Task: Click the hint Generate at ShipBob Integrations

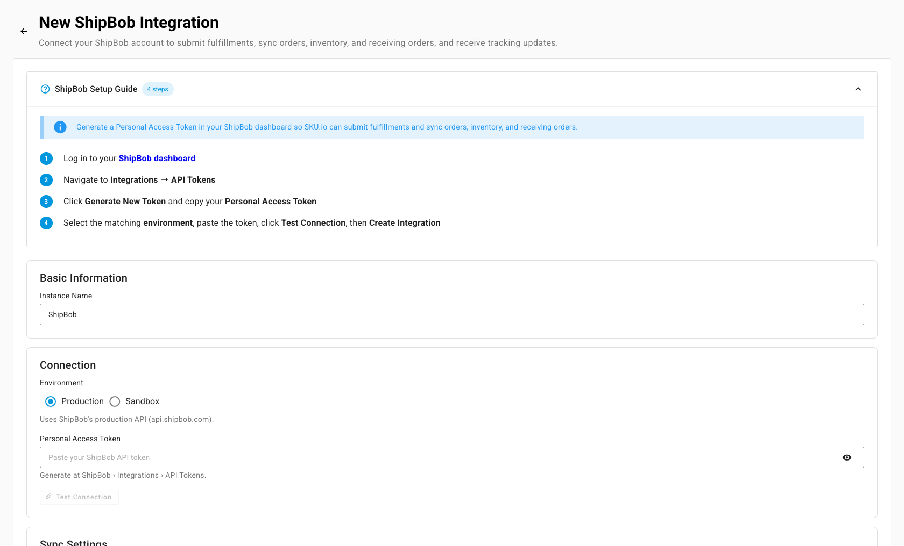Action: 123,476
